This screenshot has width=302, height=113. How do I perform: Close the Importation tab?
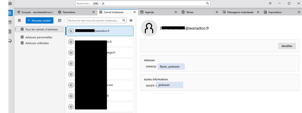[299, 12]
